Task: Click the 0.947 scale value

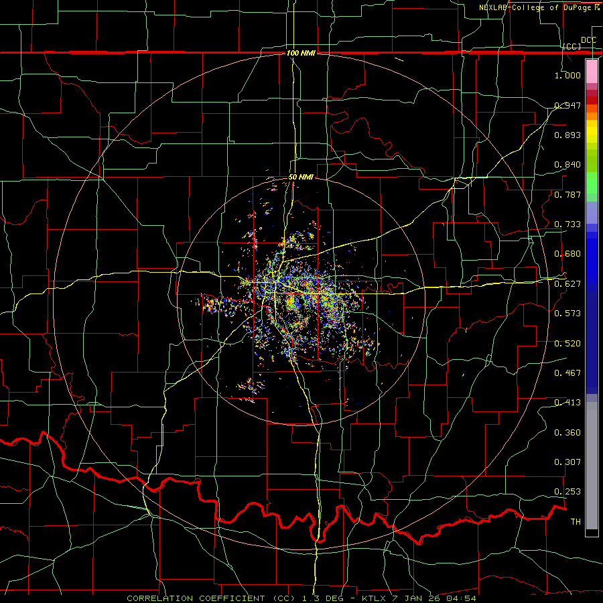Action: coord(567,105)
